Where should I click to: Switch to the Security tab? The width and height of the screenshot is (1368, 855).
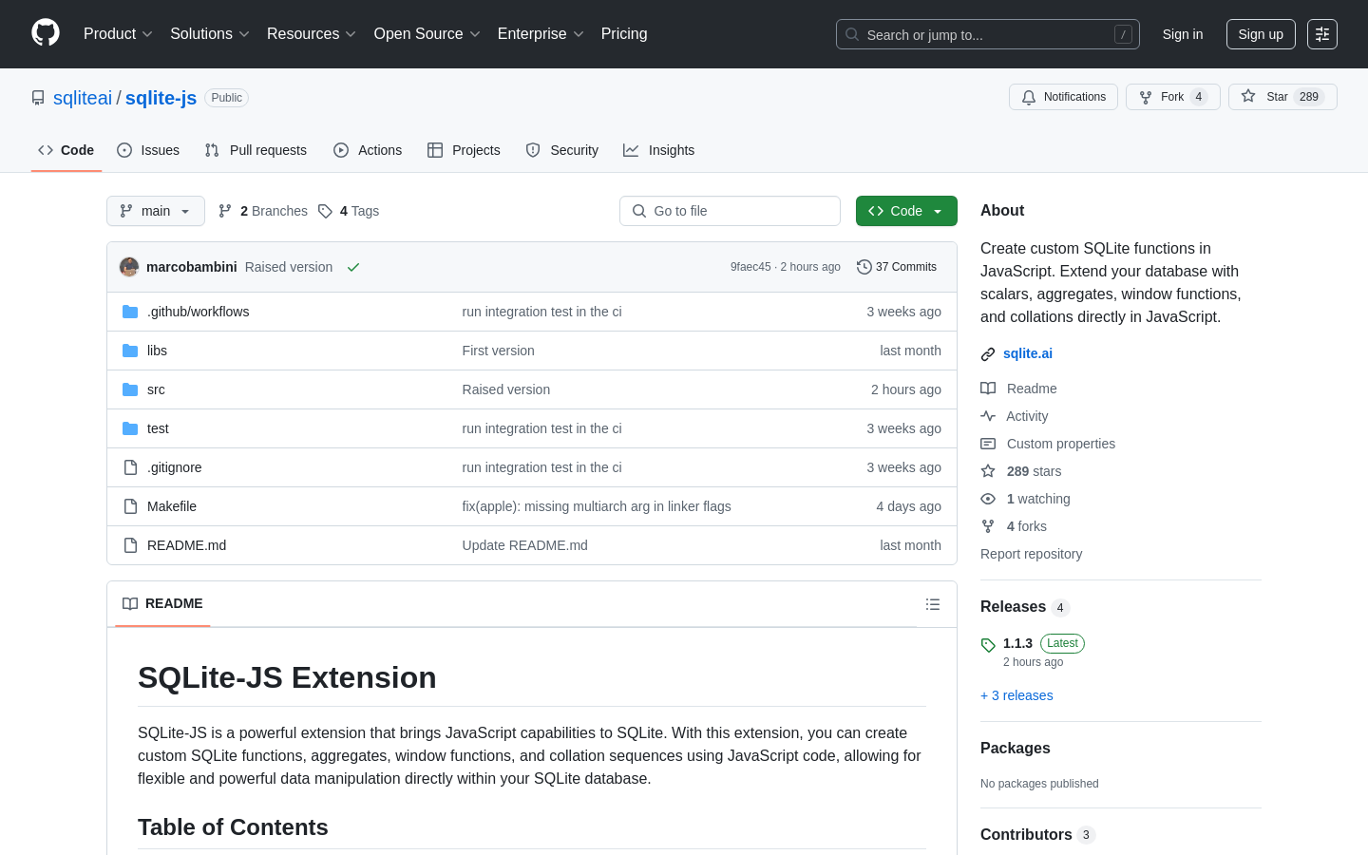562,150
